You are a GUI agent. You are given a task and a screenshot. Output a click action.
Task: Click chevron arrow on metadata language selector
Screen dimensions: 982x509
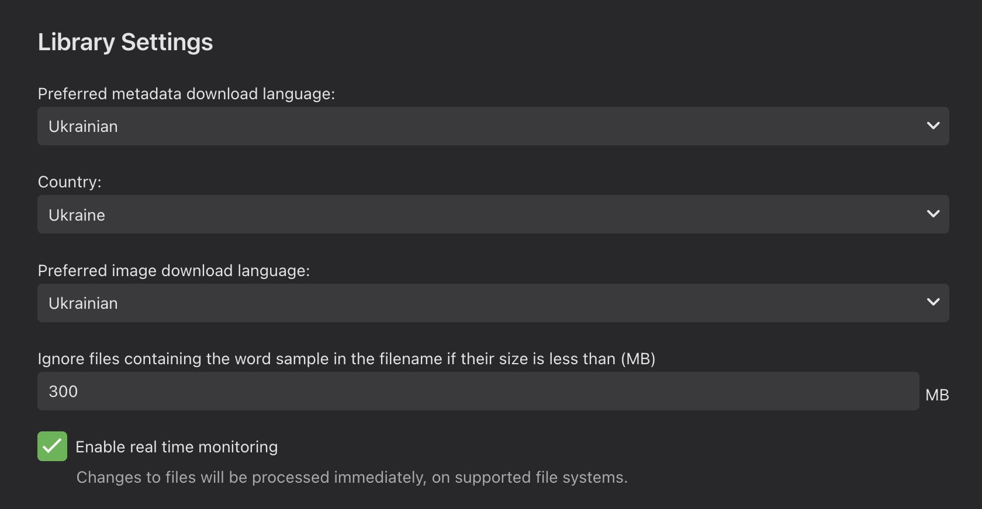(933, 125)
